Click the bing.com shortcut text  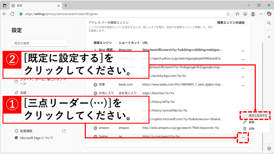point(125,50)
